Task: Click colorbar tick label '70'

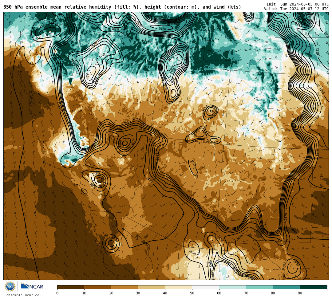Action: point(246,293)
